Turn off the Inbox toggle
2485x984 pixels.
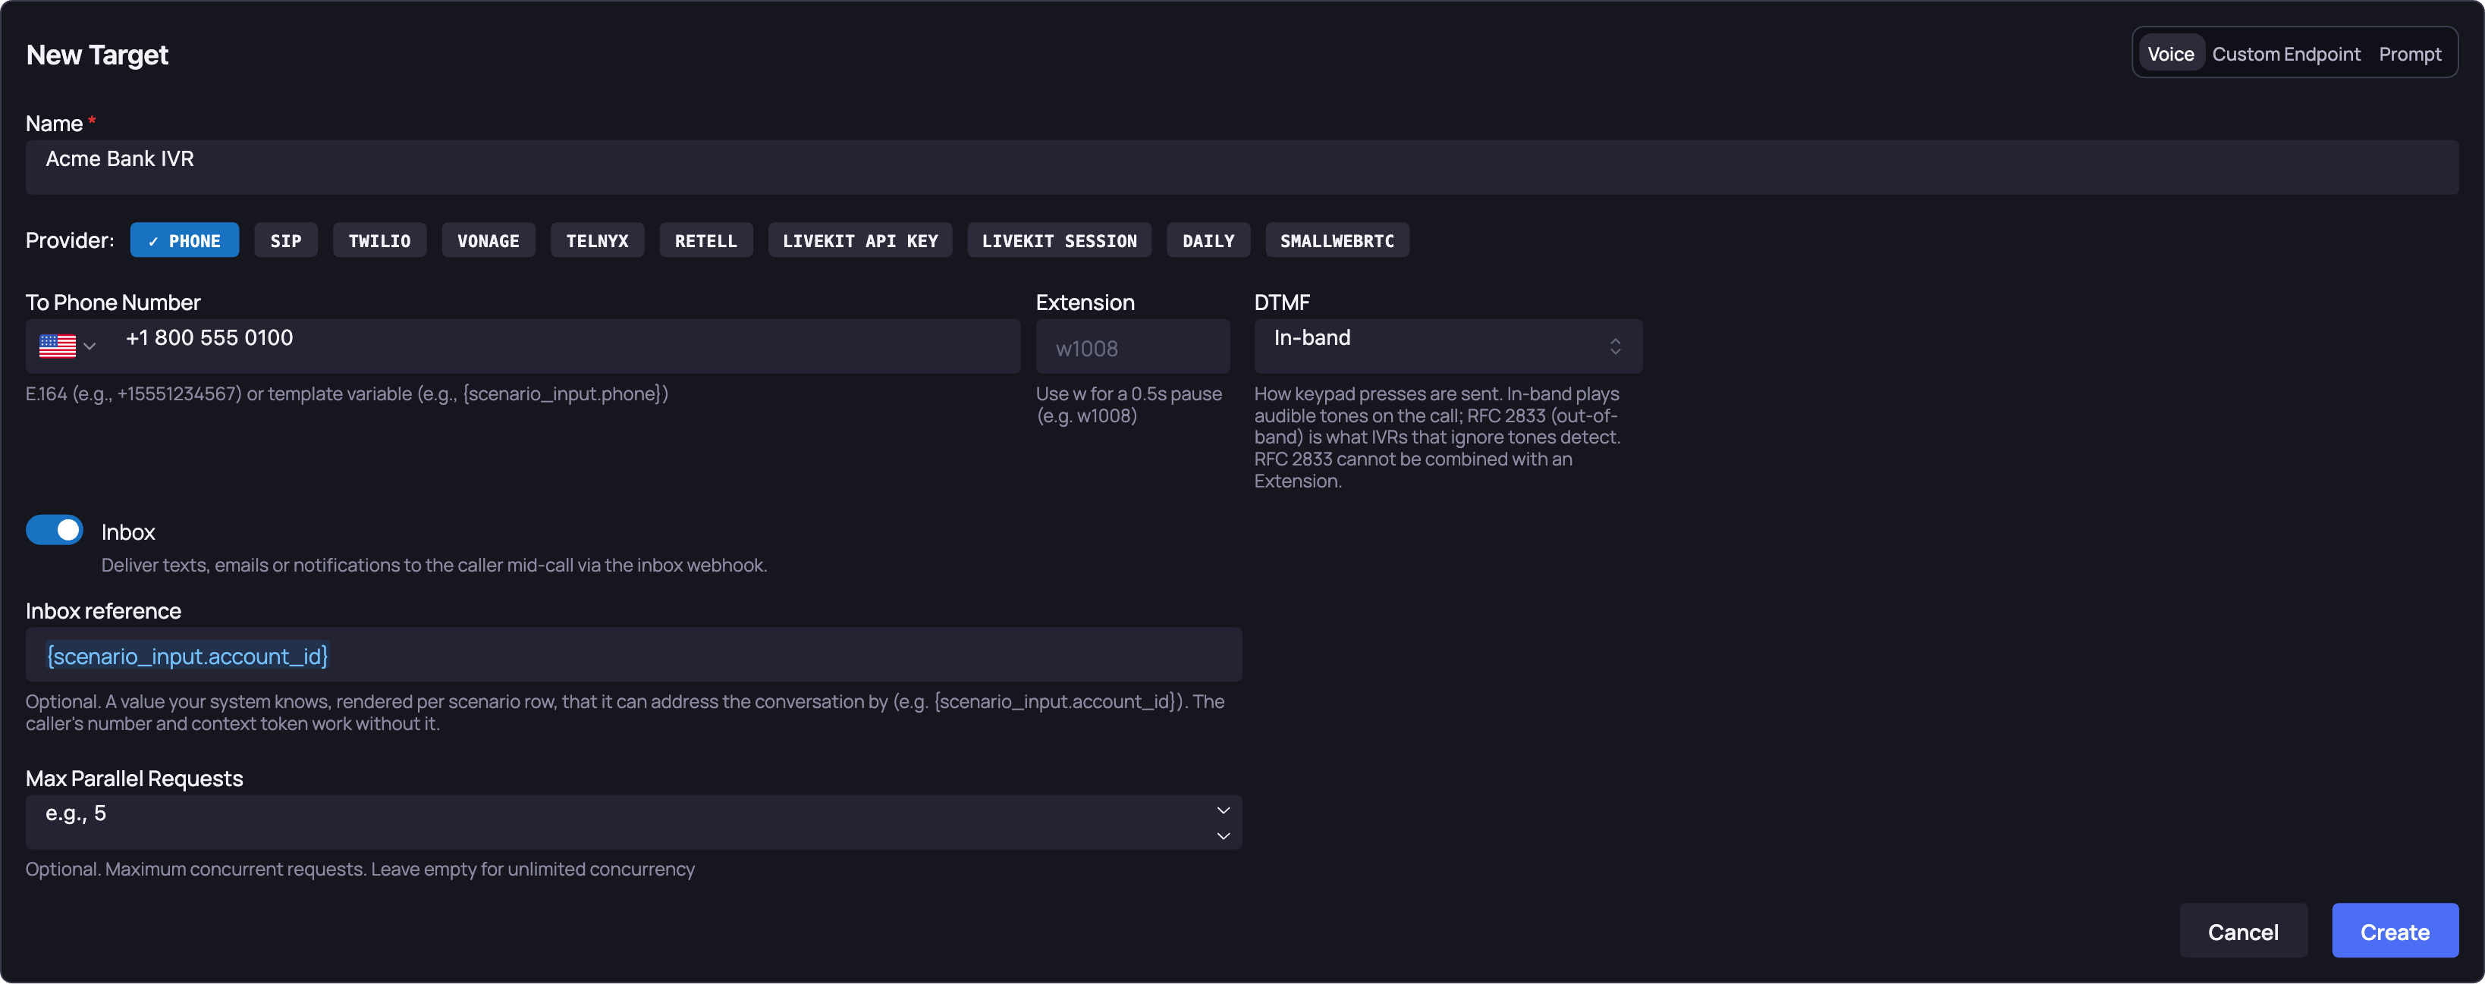click(54, 530)
